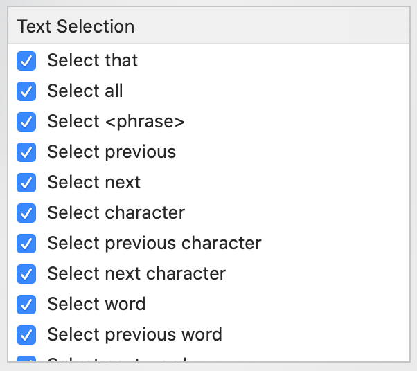Viewport: 417px width, 371px height.
Task: Click the 'Select next' command text
Action: [94, 183]
